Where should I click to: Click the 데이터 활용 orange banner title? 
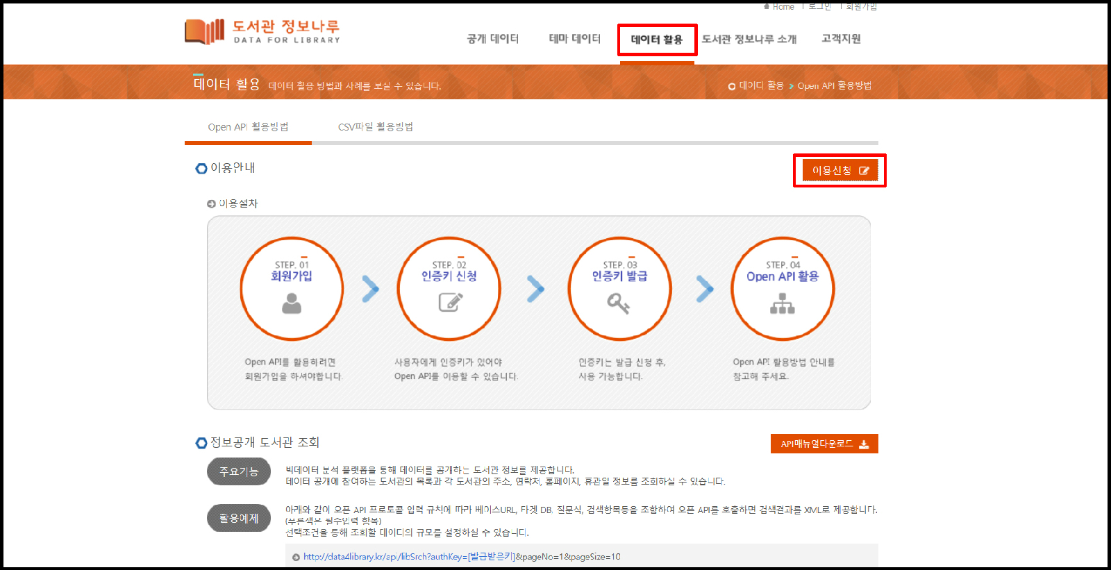[226, 84]
